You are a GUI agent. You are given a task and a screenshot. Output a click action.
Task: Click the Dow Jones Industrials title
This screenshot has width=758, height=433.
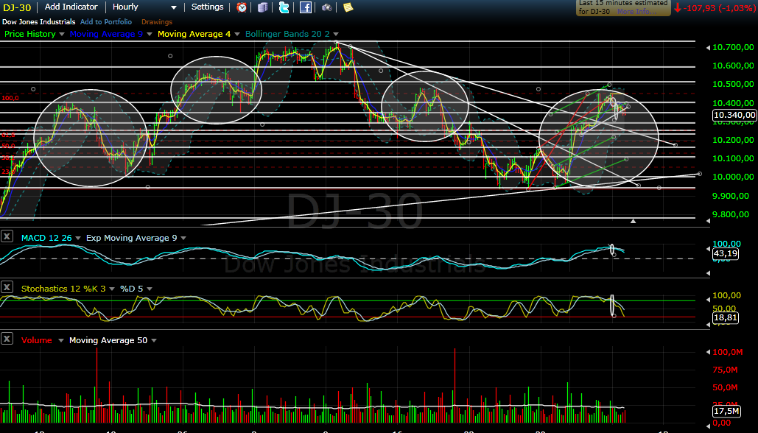pos(38,22)
